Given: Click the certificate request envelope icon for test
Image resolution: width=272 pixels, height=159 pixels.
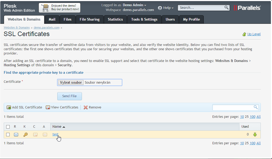Looking at the screenshot, I should (16, 134).
